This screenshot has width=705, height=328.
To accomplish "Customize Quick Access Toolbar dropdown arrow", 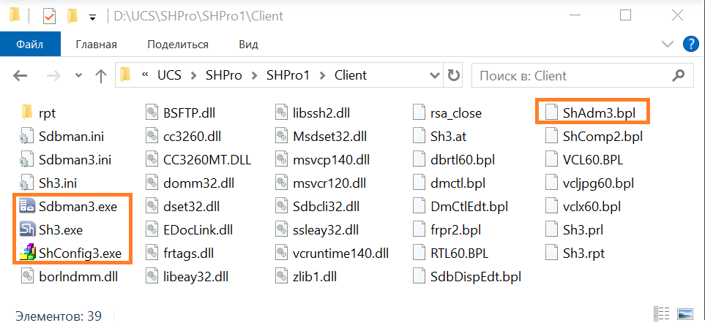I will click(92, 16).
